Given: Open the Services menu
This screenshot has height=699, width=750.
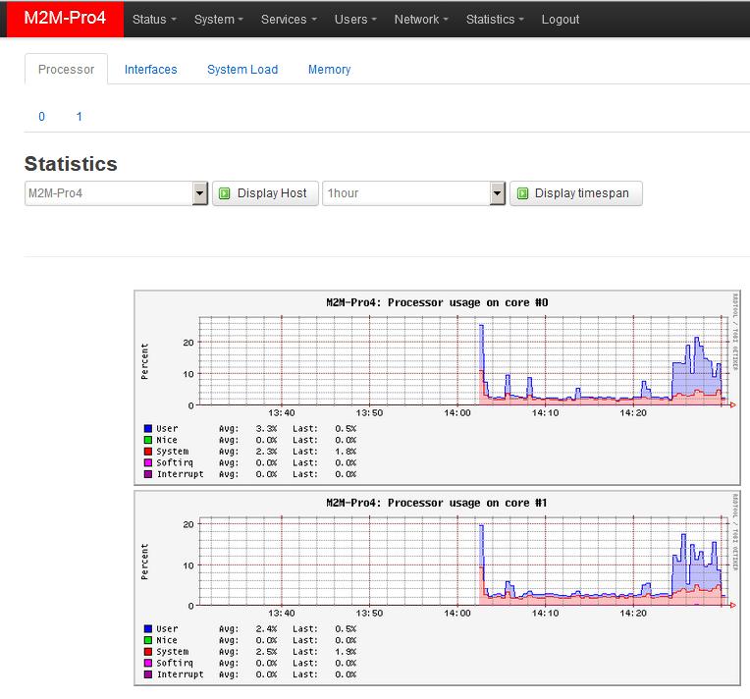Looking at the screenshot, I should click(289, 19).
